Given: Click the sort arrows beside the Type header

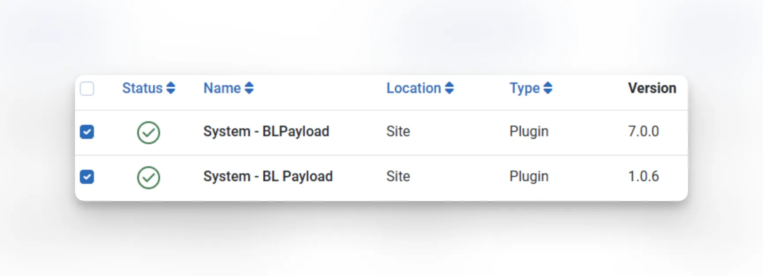Looking at the screenshot, I should [548, 88].
